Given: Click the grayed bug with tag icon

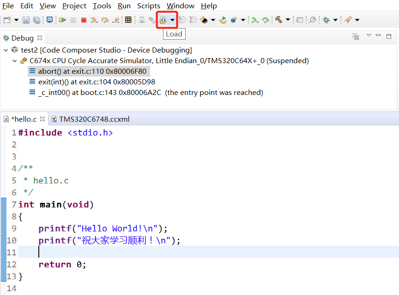Looking at the screenshot, I should pyautogui.click(x=152, y=20).
